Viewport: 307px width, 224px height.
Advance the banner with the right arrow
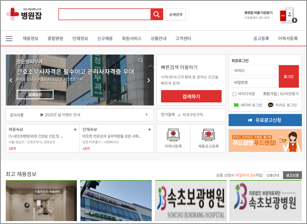[x=148, y=80]
